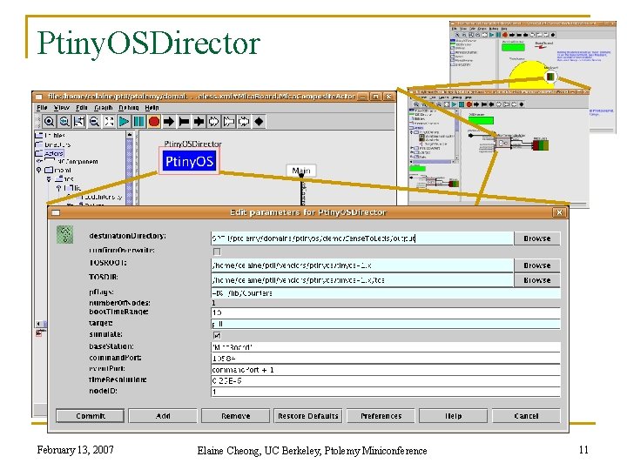Add an input multiport with the first outlined arrow
Screen dimensions: 627x470
click(214, 121)
